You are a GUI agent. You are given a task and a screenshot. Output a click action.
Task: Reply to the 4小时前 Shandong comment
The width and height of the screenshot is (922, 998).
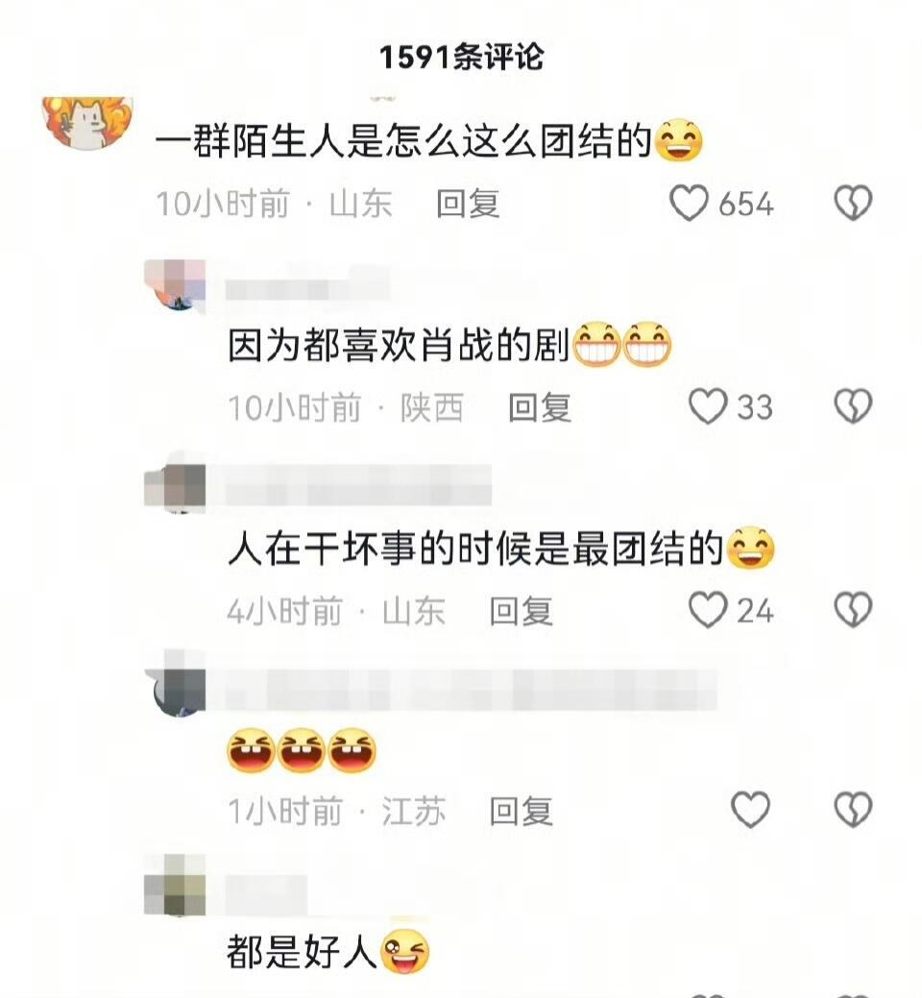pyautogui.click(x=522, y=611)
